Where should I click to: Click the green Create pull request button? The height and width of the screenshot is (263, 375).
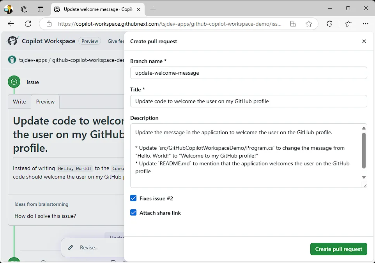338,249
